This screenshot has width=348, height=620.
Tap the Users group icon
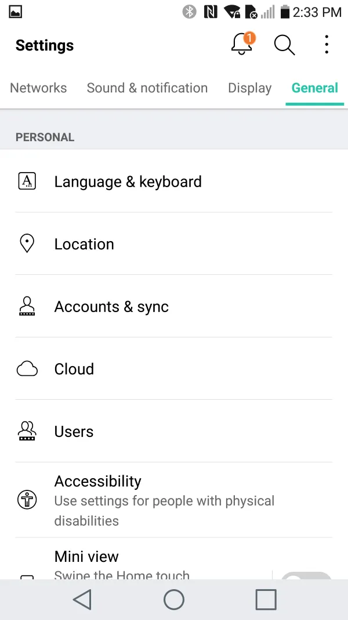(x=27, y=431)
